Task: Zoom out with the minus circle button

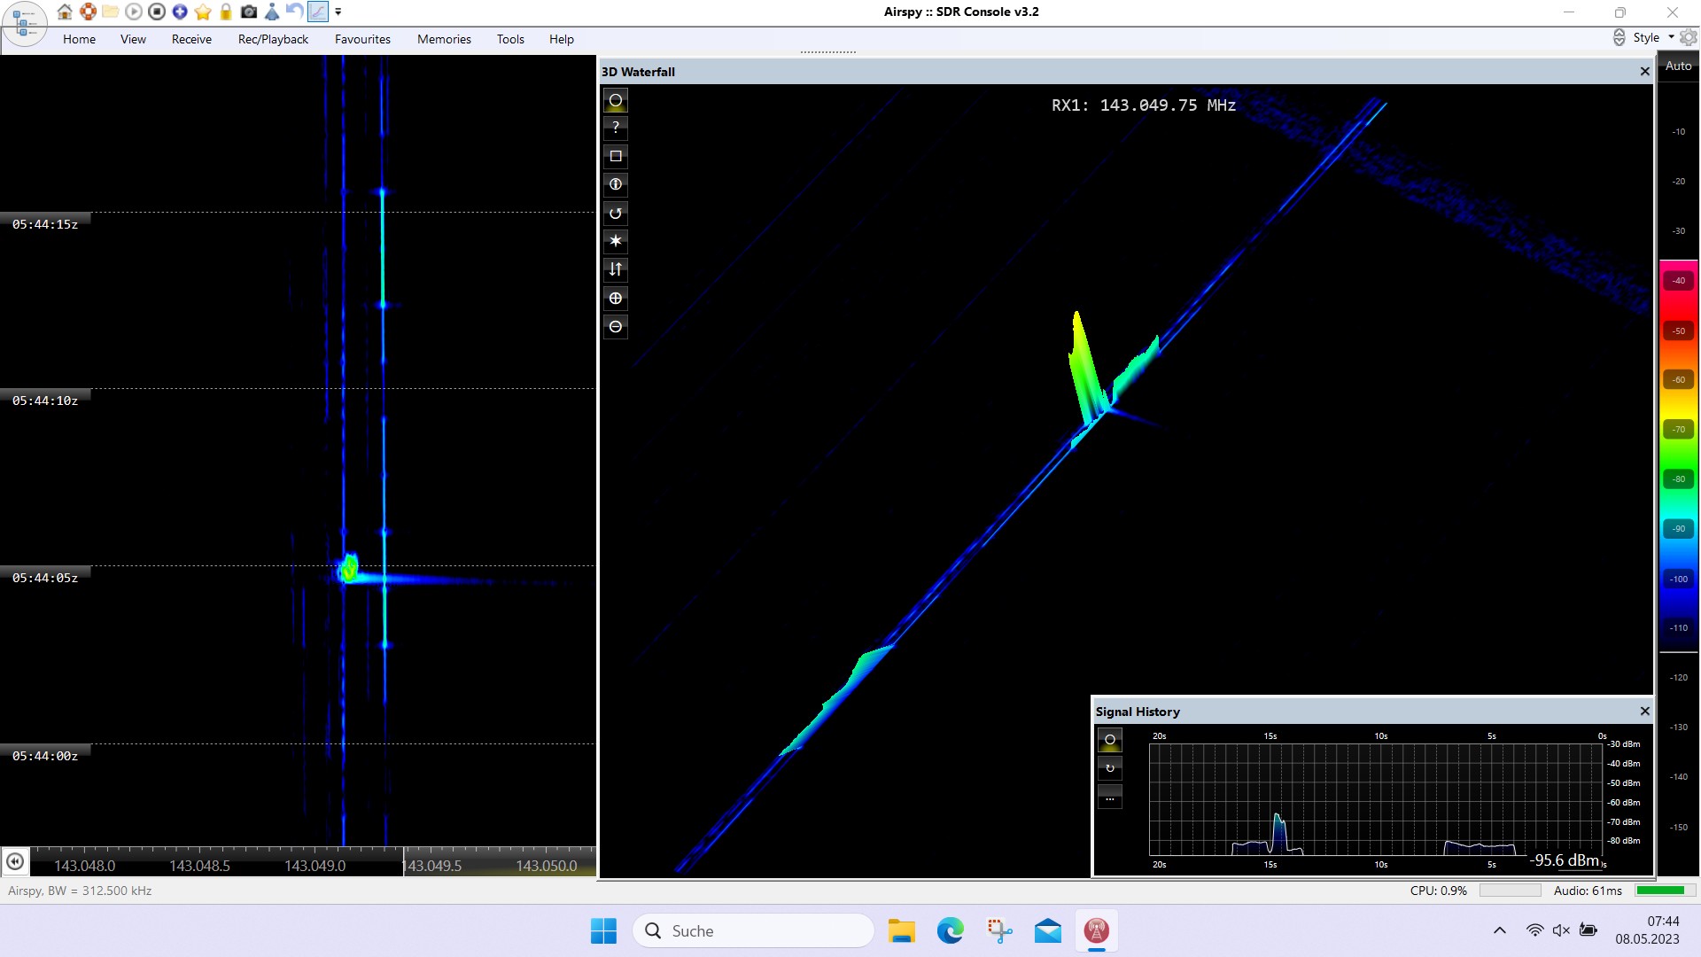Action: click(616, 327)
